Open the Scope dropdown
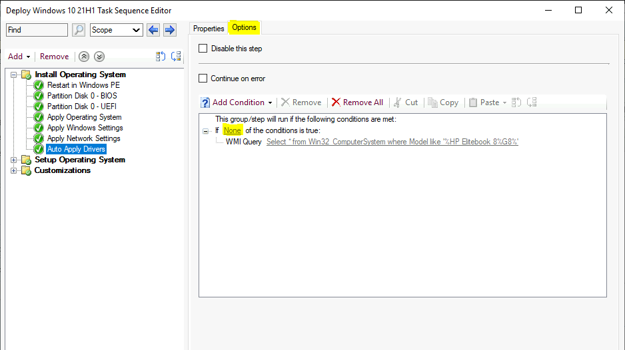 (x=117, y=30)
